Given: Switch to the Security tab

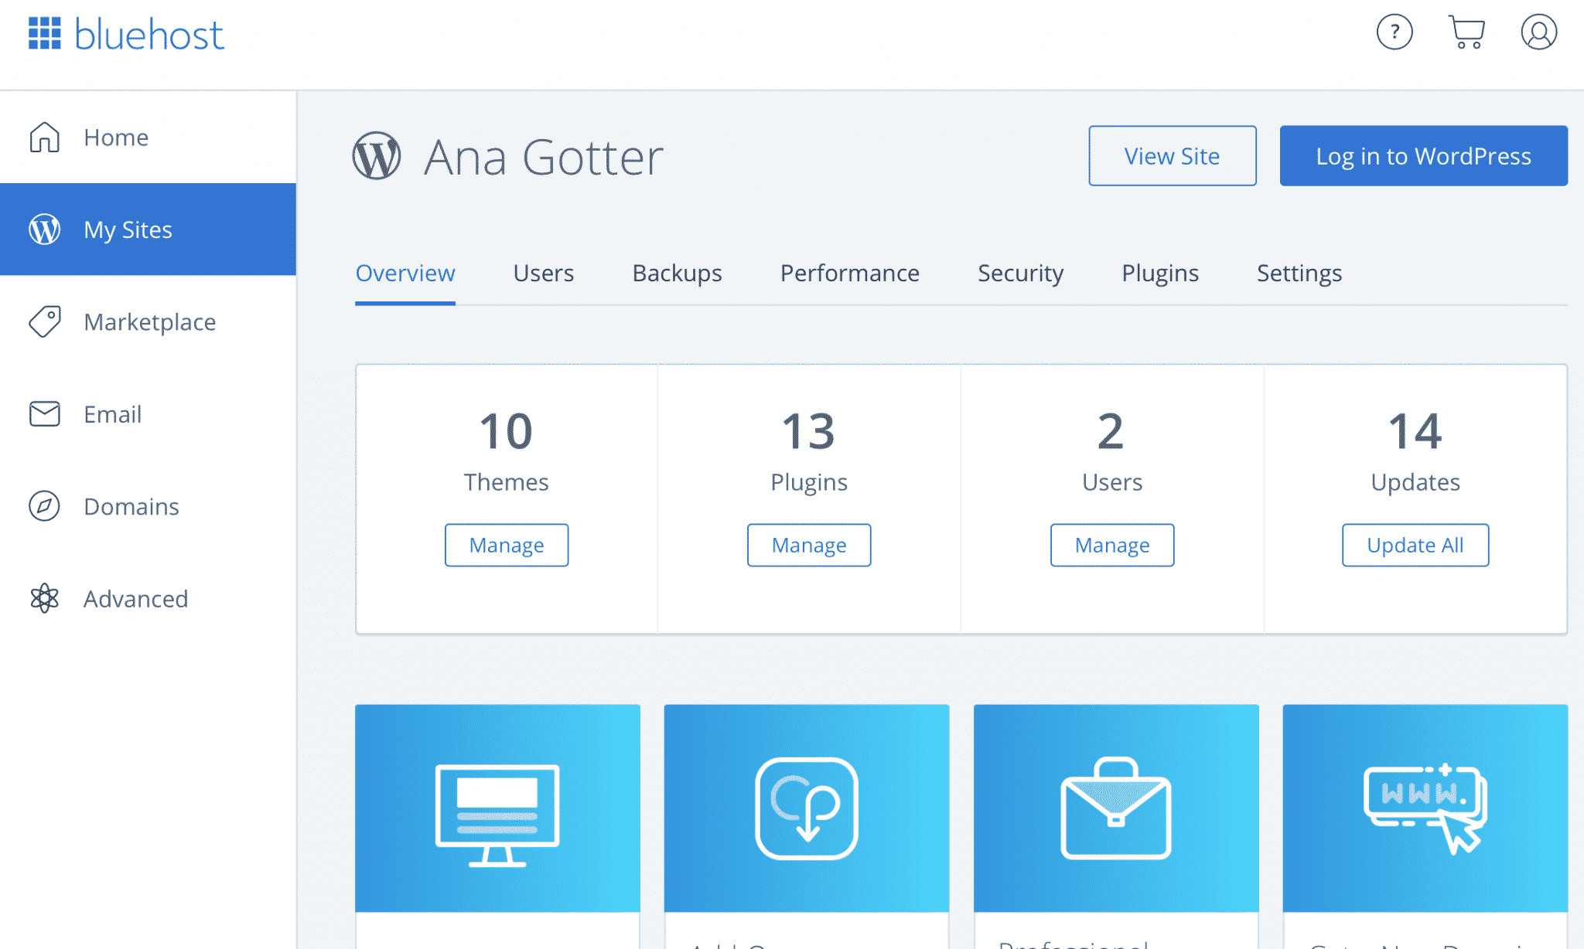Looking at the screenshot, I should click(x=1020, y=274).
